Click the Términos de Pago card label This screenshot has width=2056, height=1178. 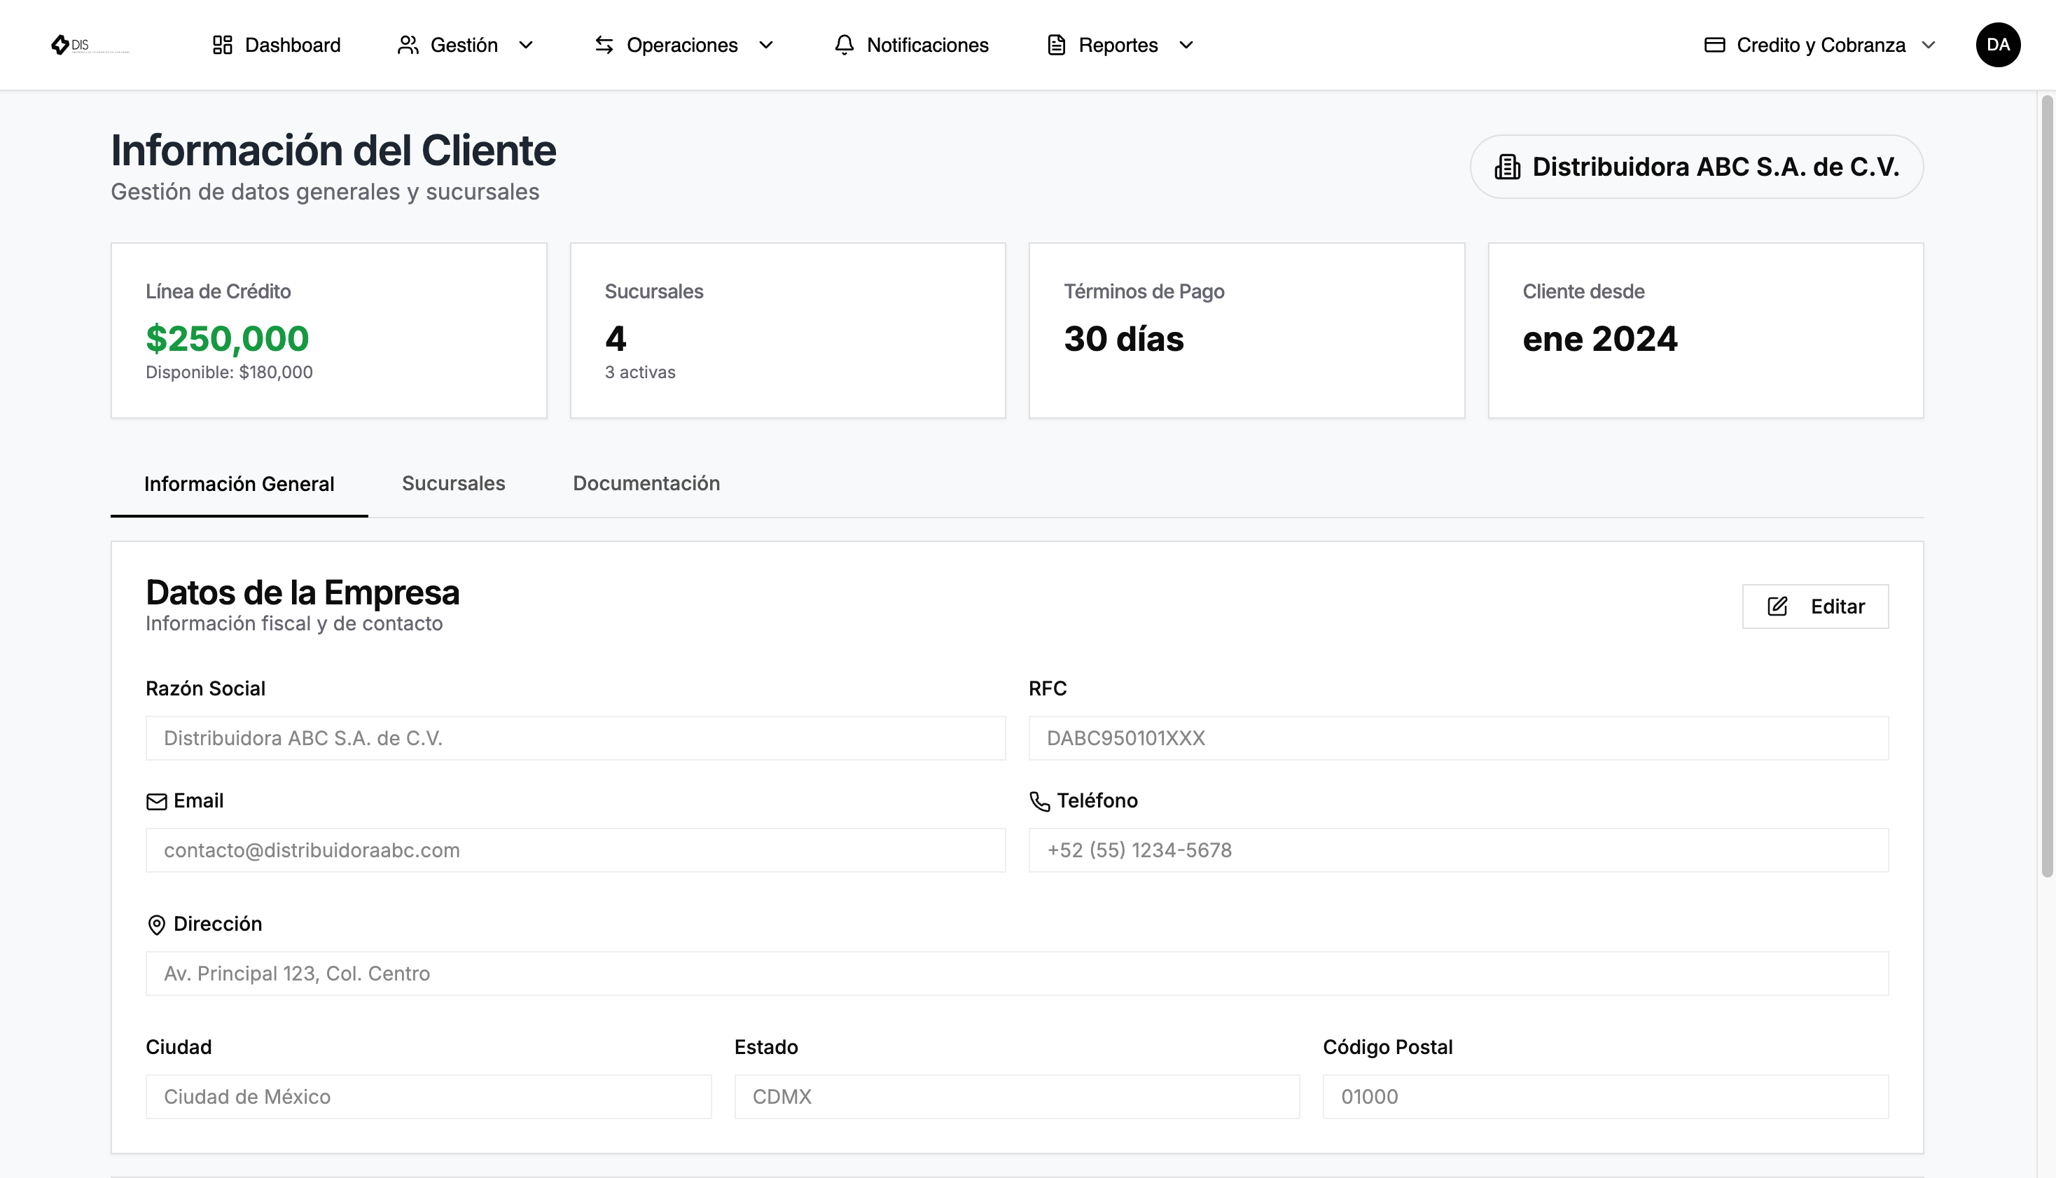click(x=1144, y=291)
